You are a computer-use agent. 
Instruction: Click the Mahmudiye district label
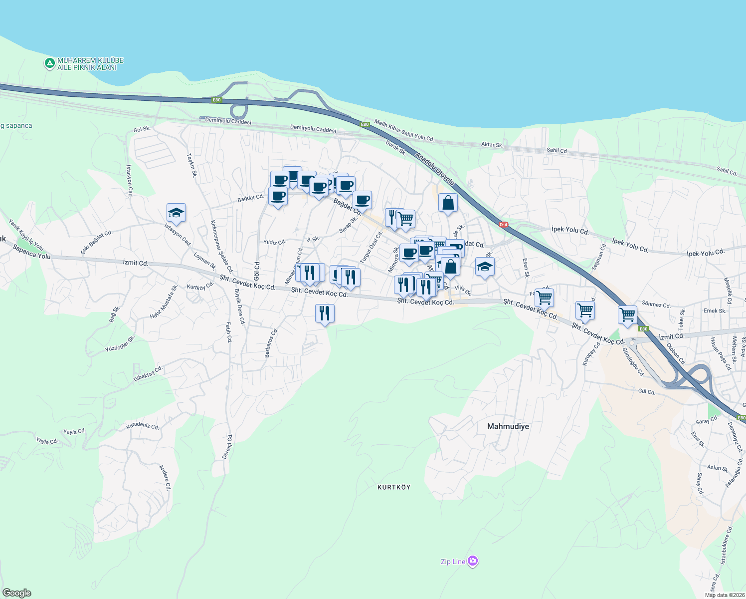[507, 426]
